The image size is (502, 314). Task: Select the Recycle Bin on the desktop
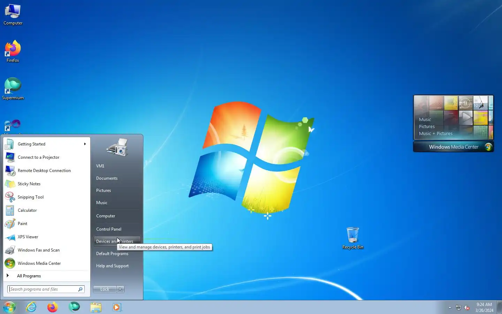coord(353,238)
